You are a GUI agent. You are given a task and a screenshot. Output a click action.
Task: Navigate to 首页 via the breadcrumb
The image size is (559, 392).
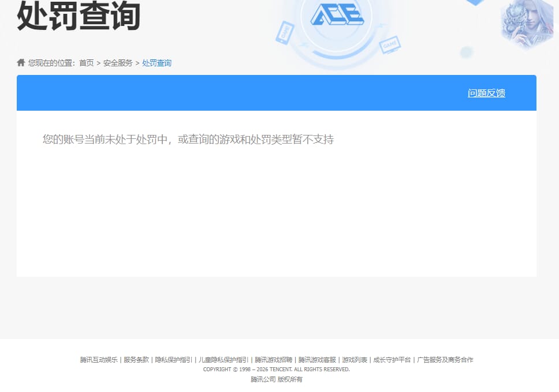coord(85,63)
